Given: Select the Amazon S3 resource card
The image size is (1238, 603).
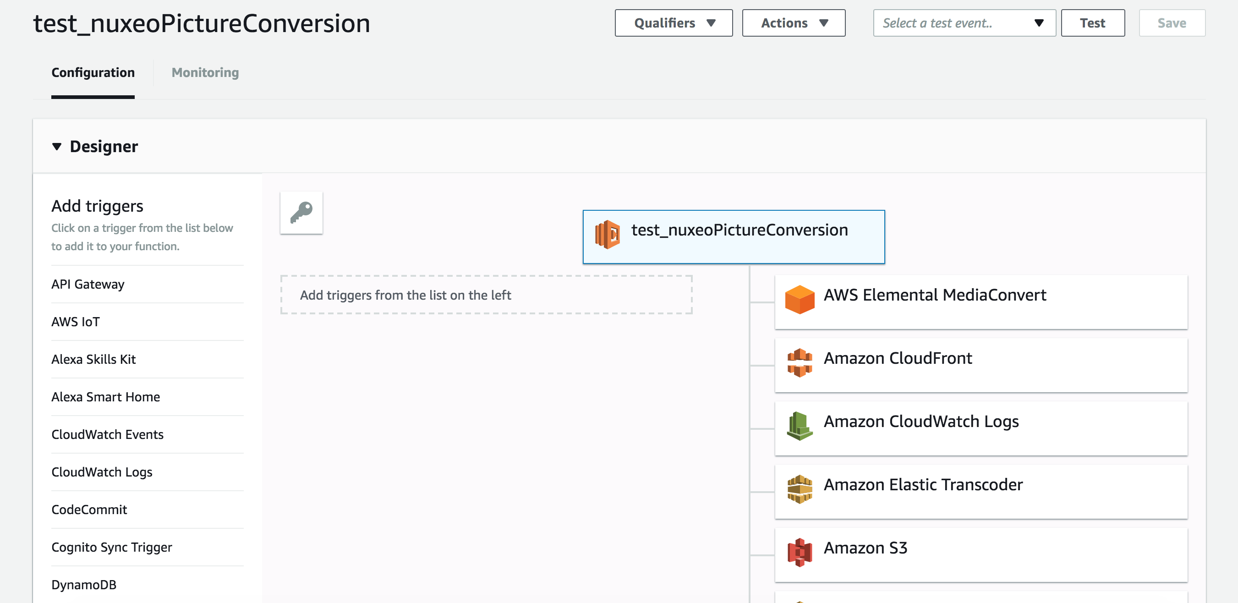Looking at the screenshot, I should click(981, 555).
